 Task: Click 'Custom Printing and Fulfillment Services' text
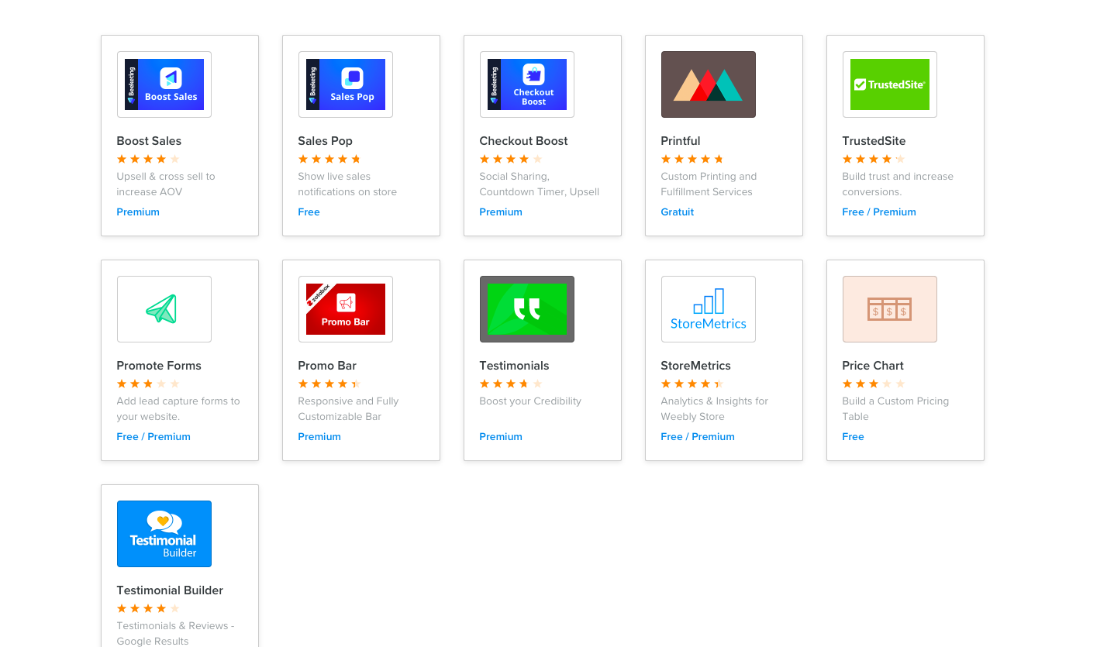point(709,184)
